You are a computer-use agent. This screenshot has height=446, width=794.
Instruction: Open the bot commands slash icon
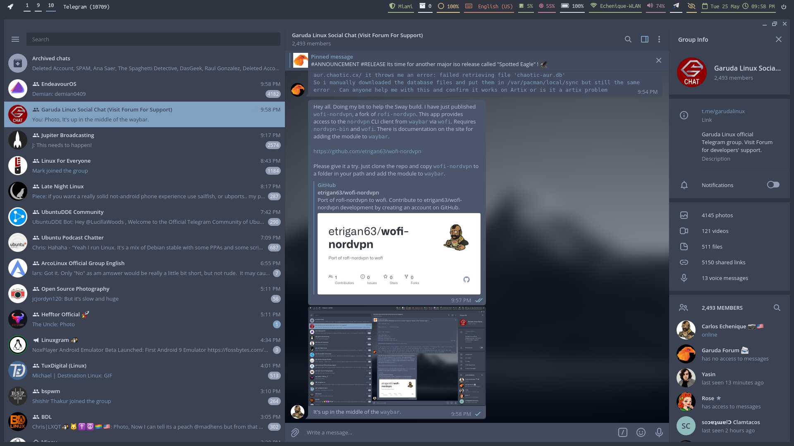[622, 432]
